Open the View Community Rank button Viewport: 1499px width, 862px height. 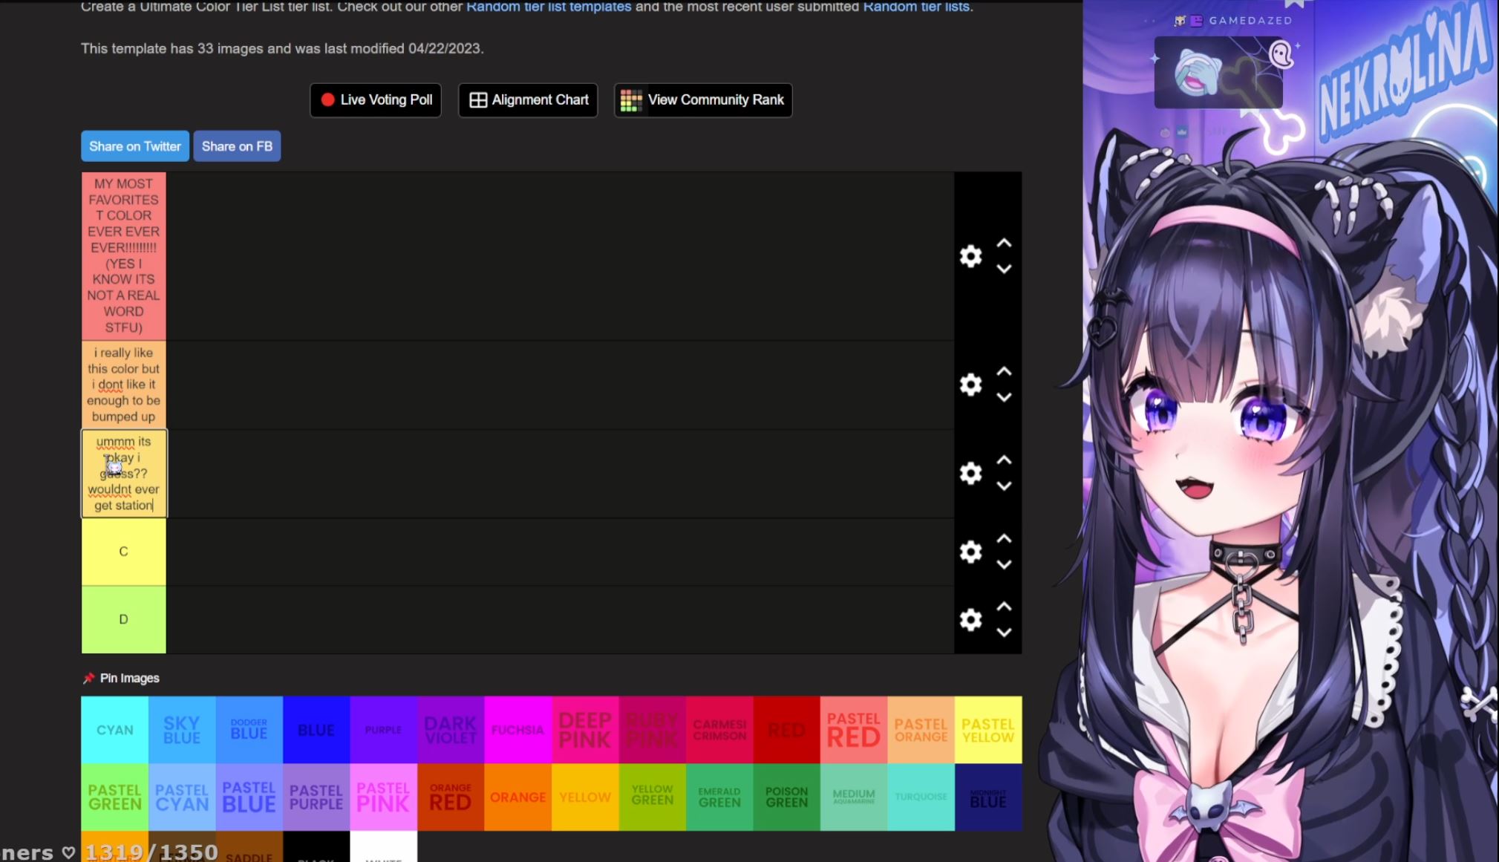click(x=703, y=100)
